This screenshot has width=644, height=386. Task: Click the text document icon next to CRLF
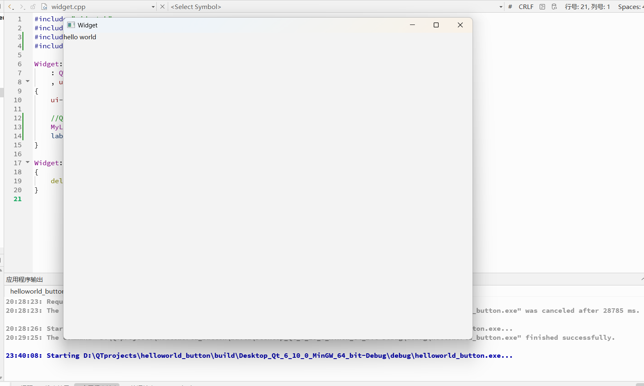[x=543, y=7]
